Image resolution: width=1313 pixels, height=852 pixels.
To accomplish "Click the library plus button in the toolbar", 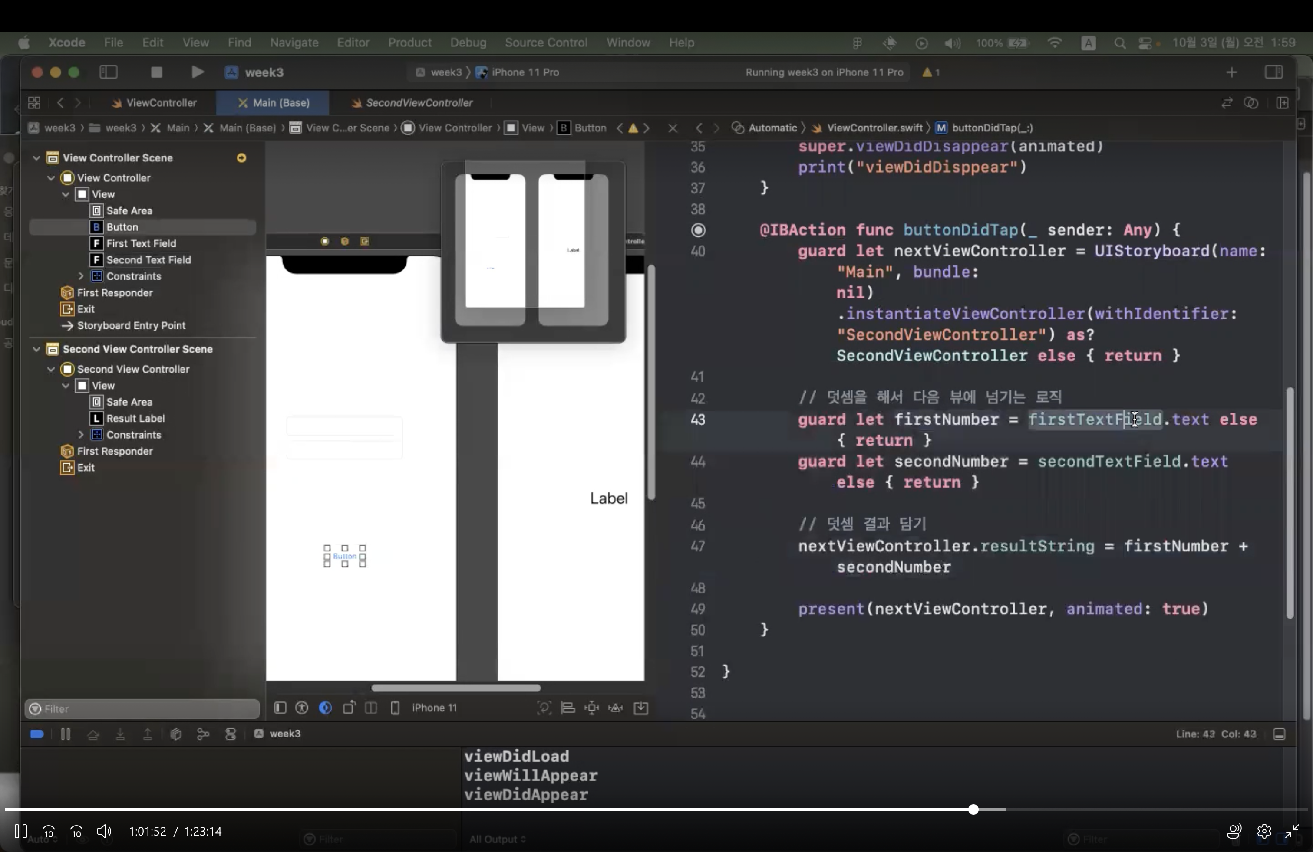I will point(1231,72).
